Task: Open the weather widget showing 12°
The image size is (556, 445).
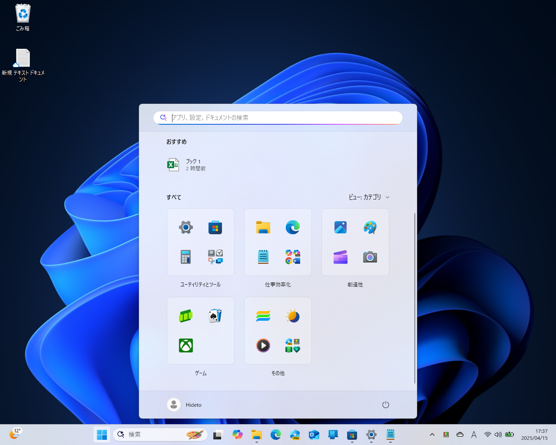Action: click(15, 434)
